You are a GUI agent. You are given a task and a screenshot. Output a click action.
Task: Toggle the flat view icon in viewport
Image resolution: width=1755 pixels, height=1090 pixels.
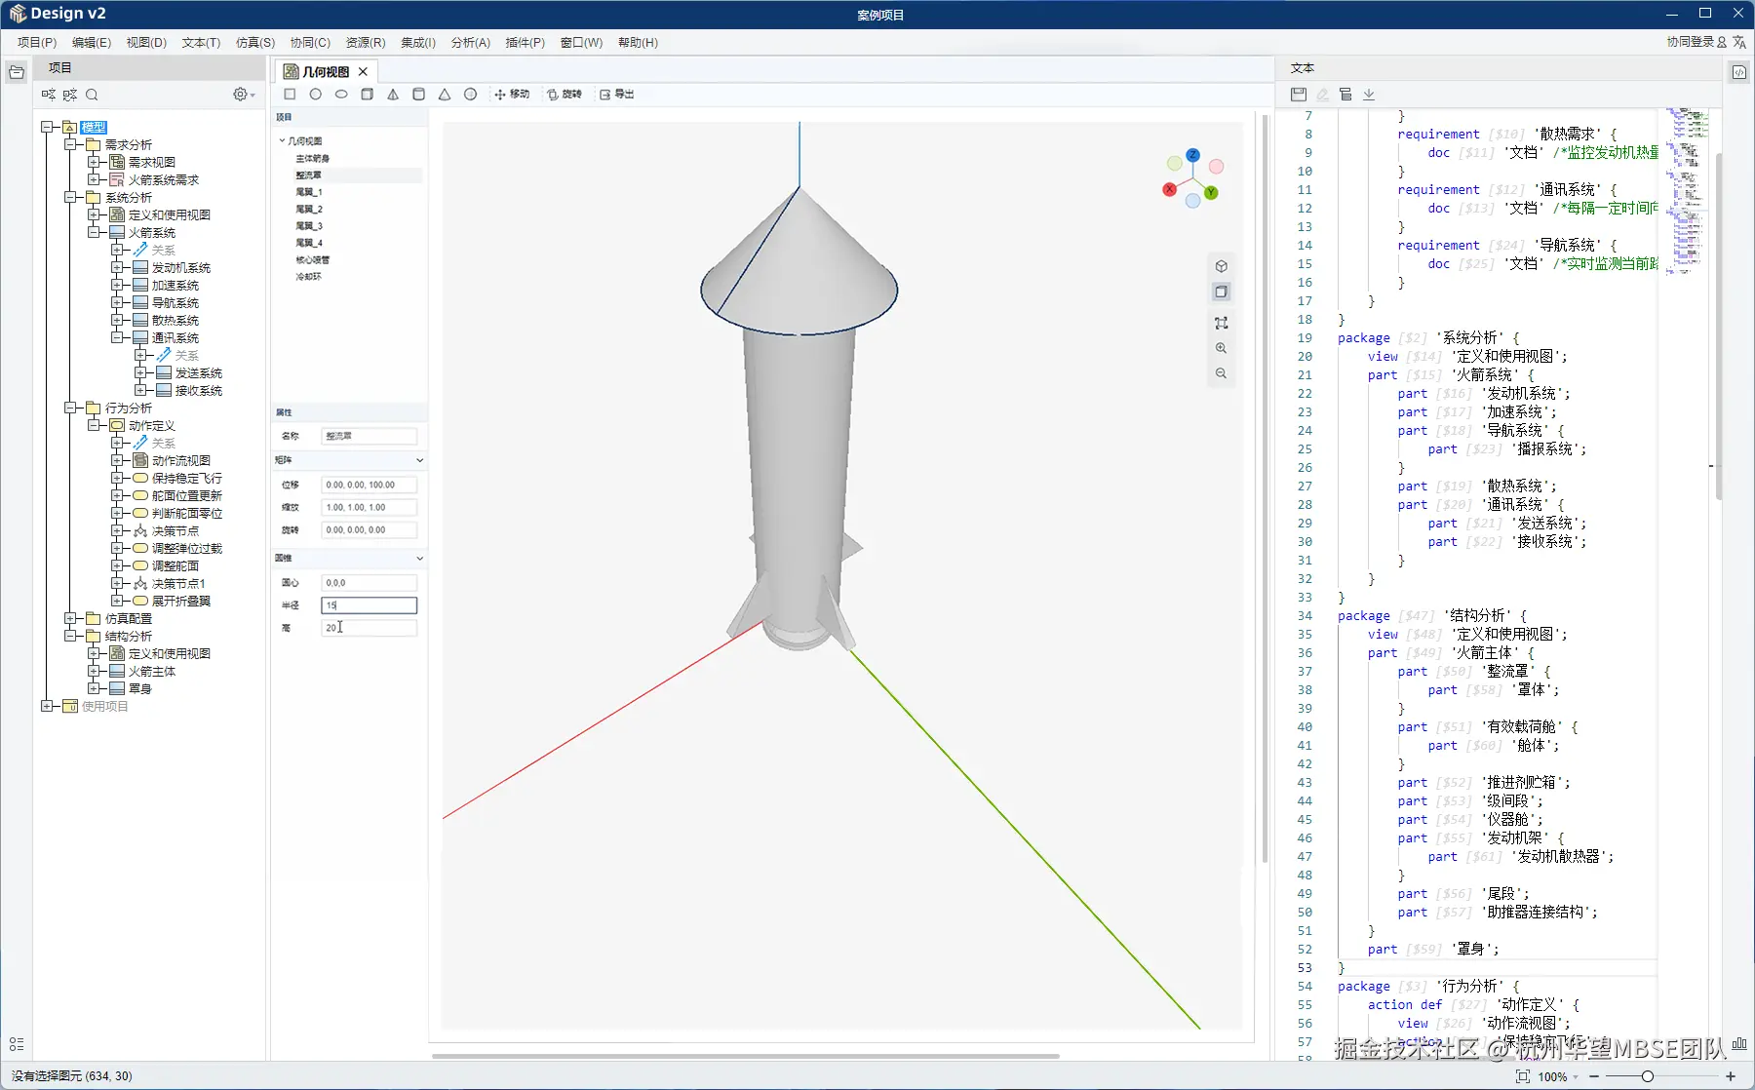(1221, 292)
